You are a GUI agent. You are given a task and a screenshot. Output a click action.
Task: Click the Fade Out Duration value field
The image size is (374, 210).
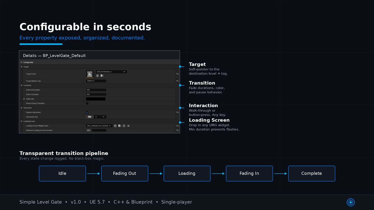point(96,90)
